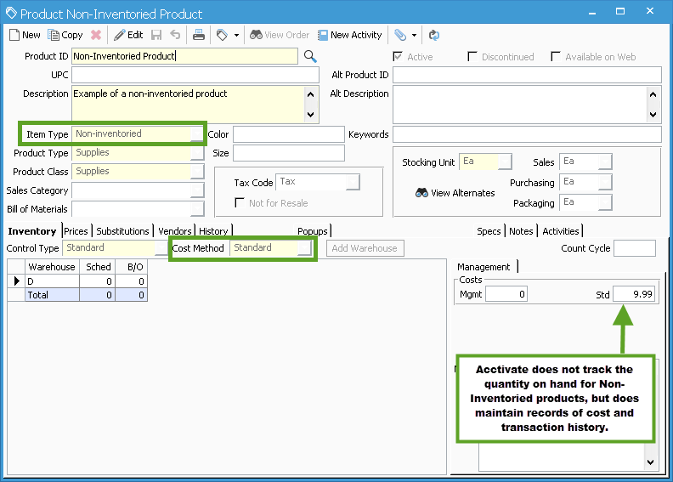Click into the Keywords field

coord(527,134)
